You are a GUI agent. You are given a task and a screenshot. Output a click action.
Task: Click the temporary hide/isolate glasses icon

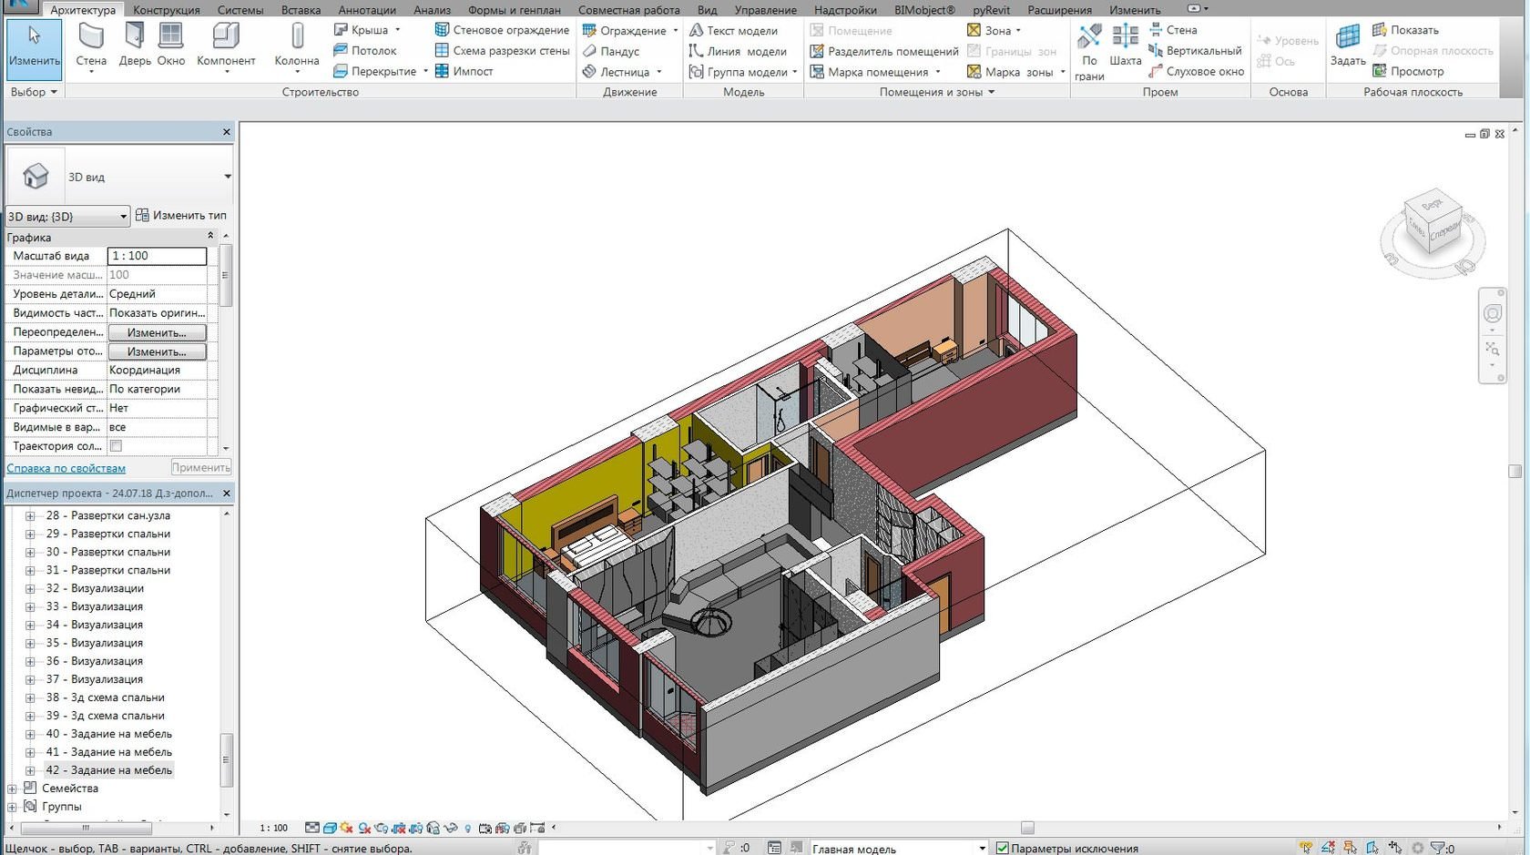pos(450,828)
